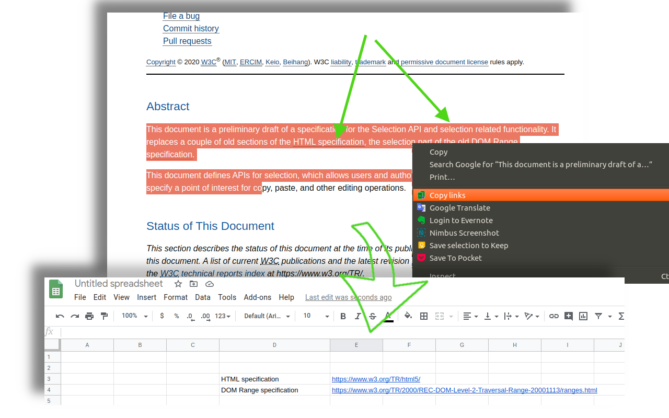Expand the filter views dropdown arrow

609,317
